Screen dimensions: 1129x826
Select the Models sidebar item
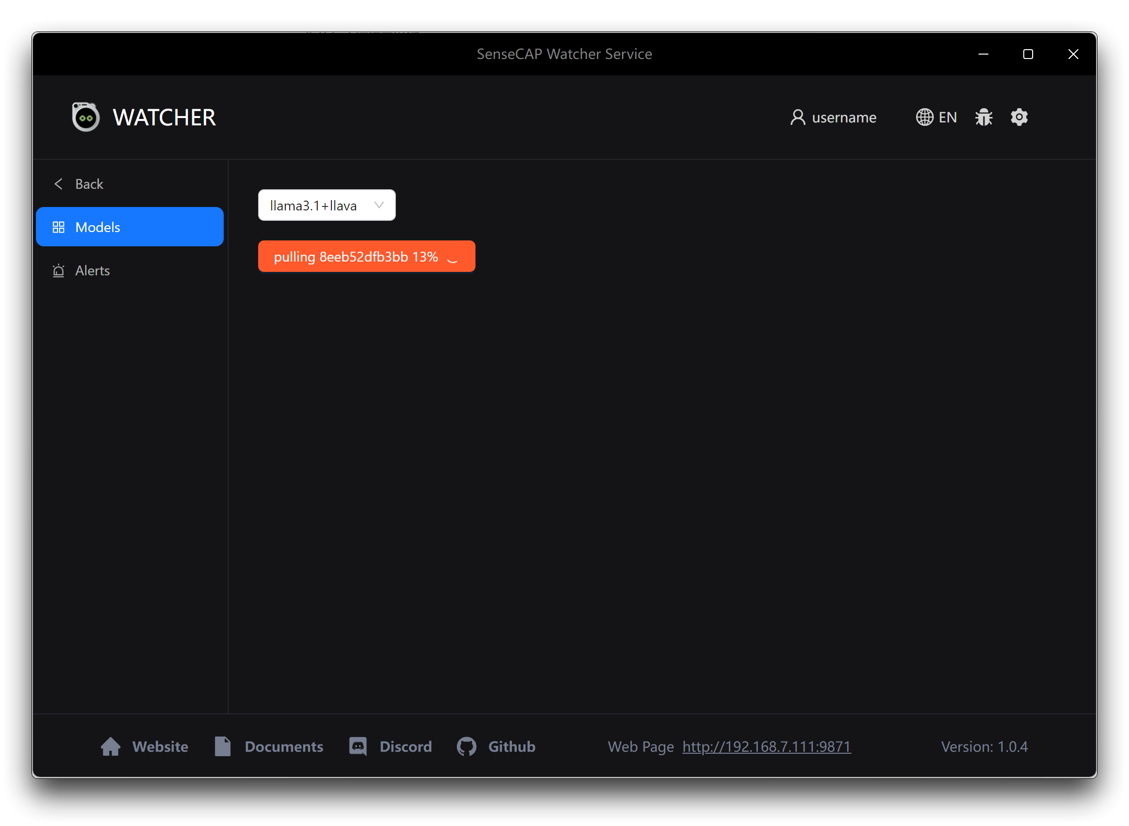tap(129, 227)
